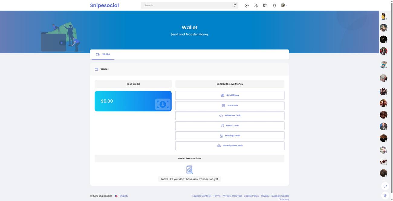Click the Wallet section header icon
393x201 pixels.
tap(96, 69)
